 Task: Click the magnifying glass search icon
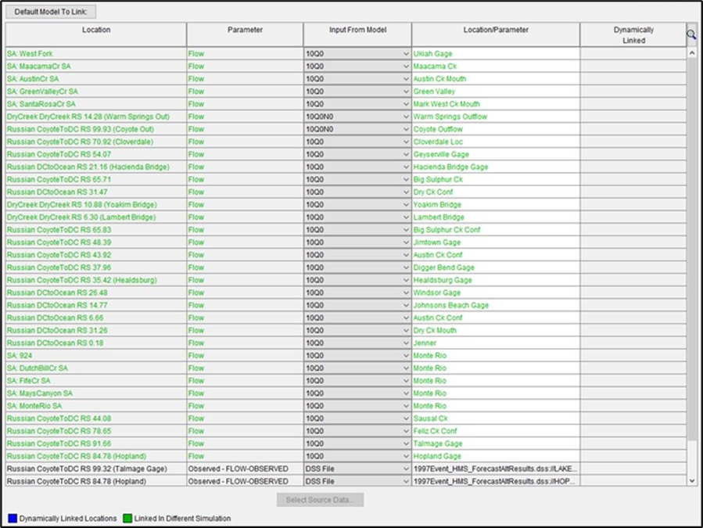(690, 34)
